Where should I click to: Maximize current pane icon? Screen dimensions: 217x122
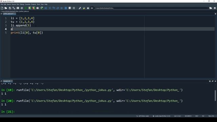tap(70, 8)
